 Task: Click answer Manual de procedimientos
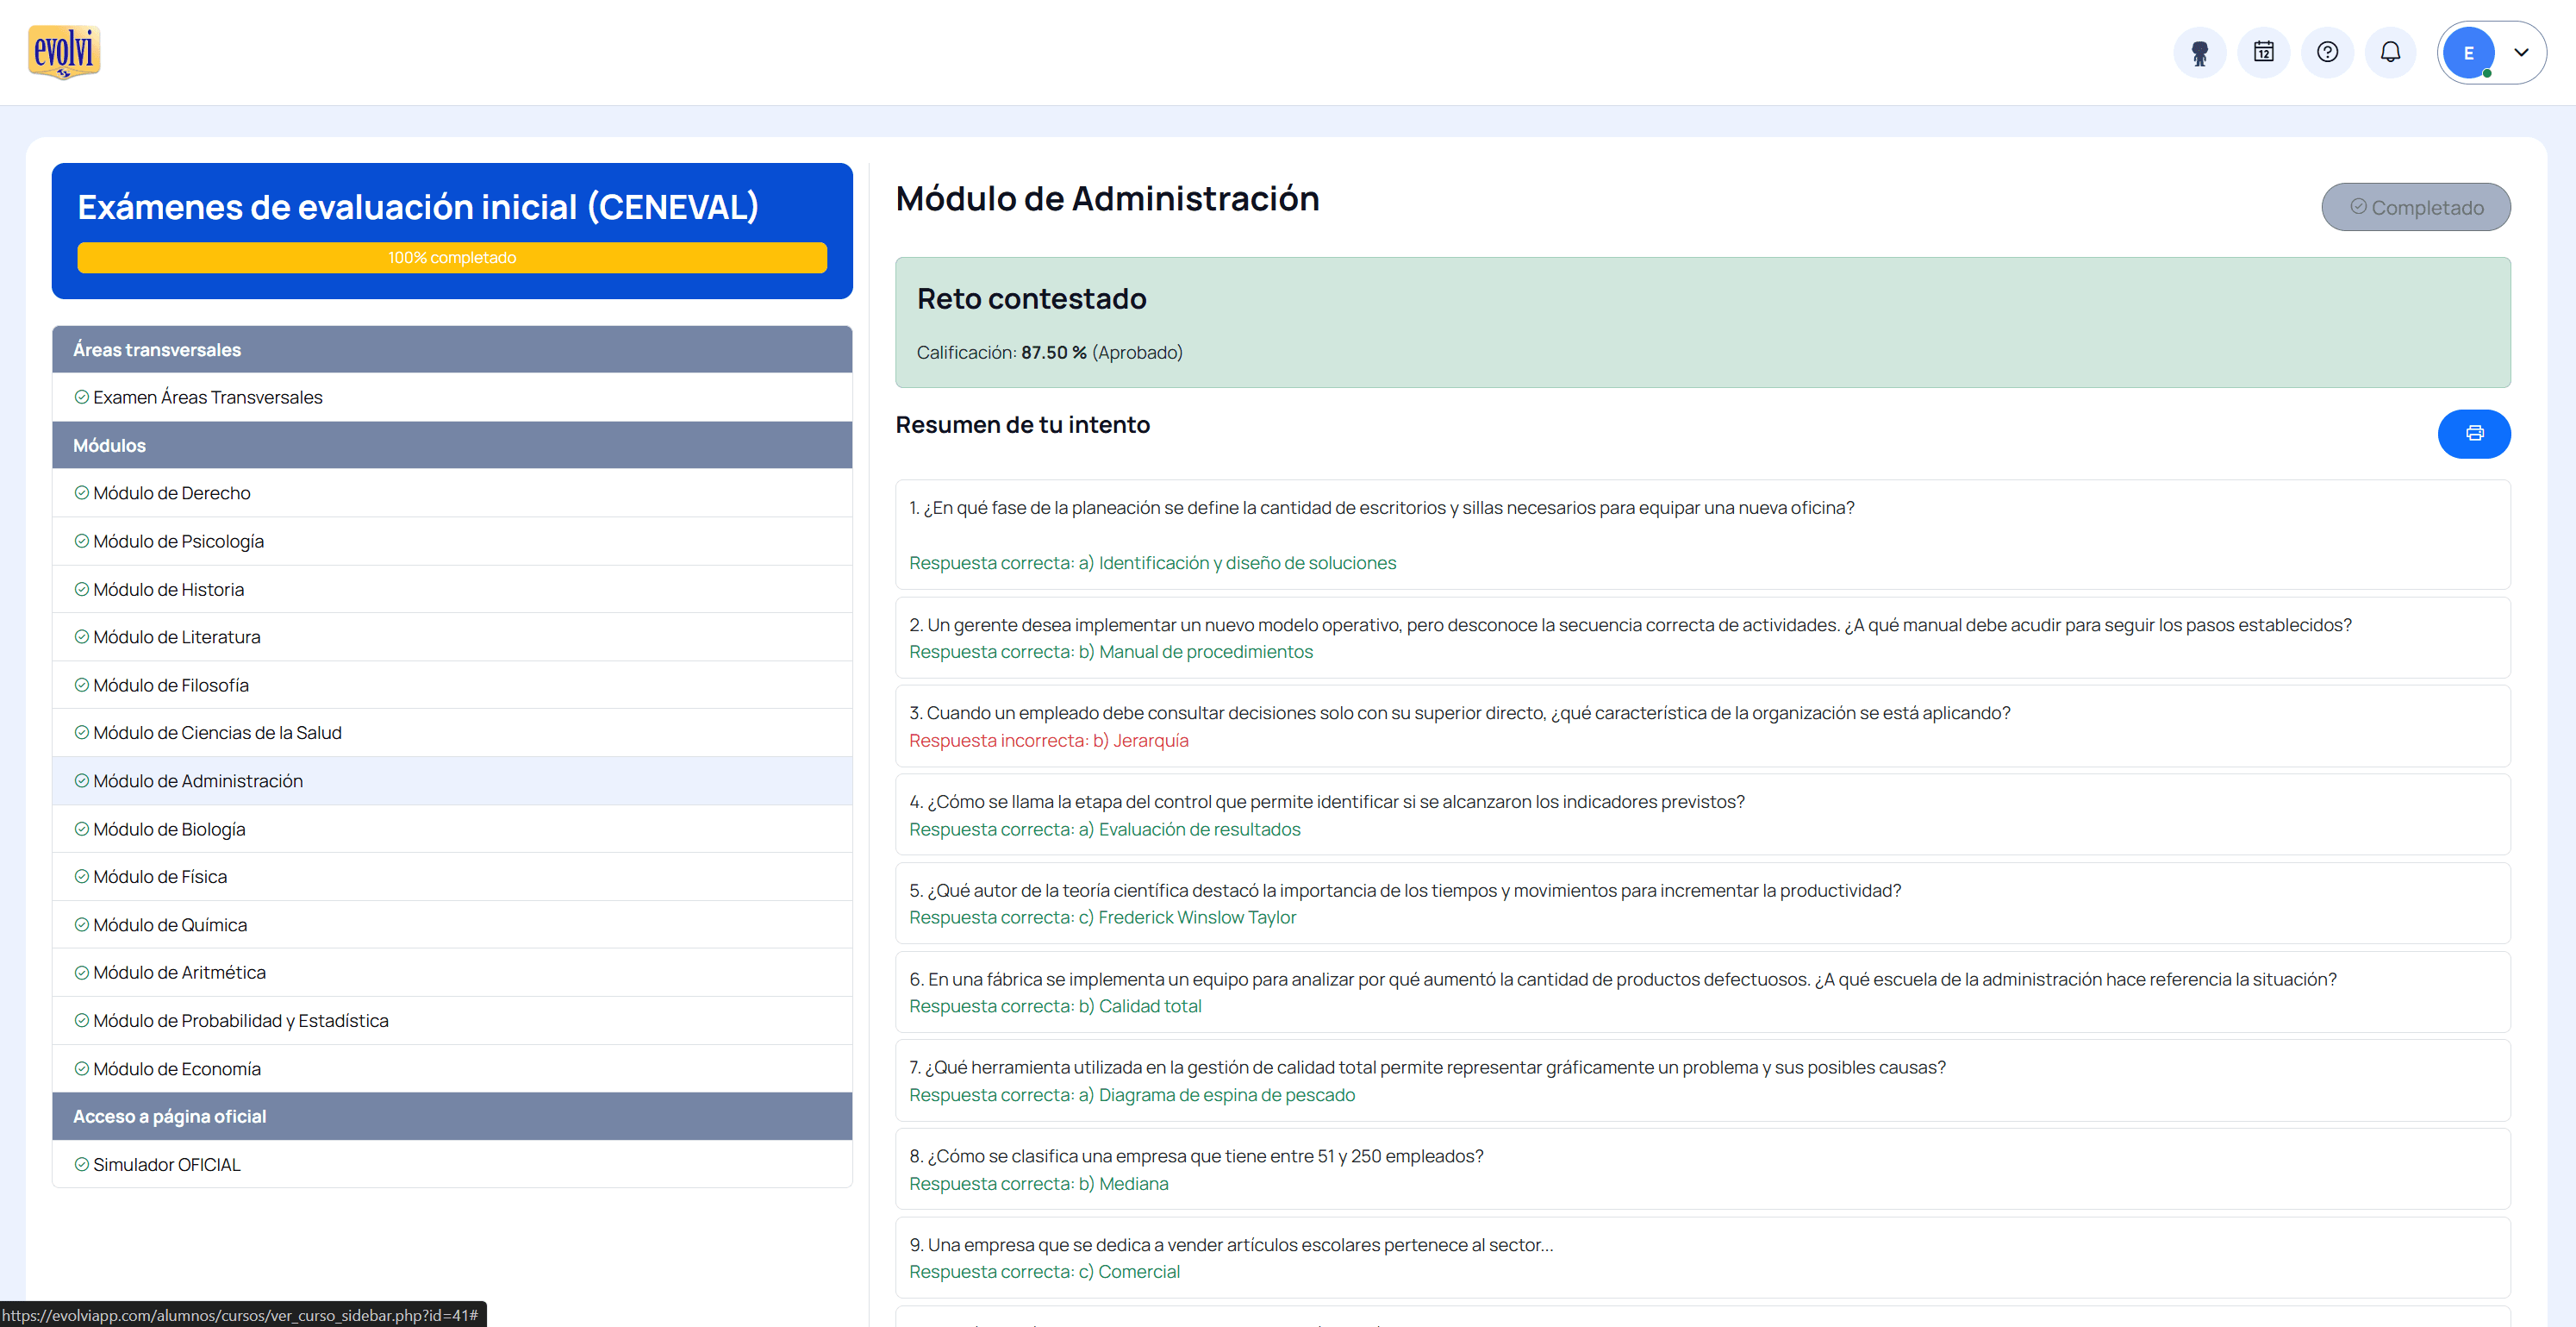click(x=1110, y=652)
